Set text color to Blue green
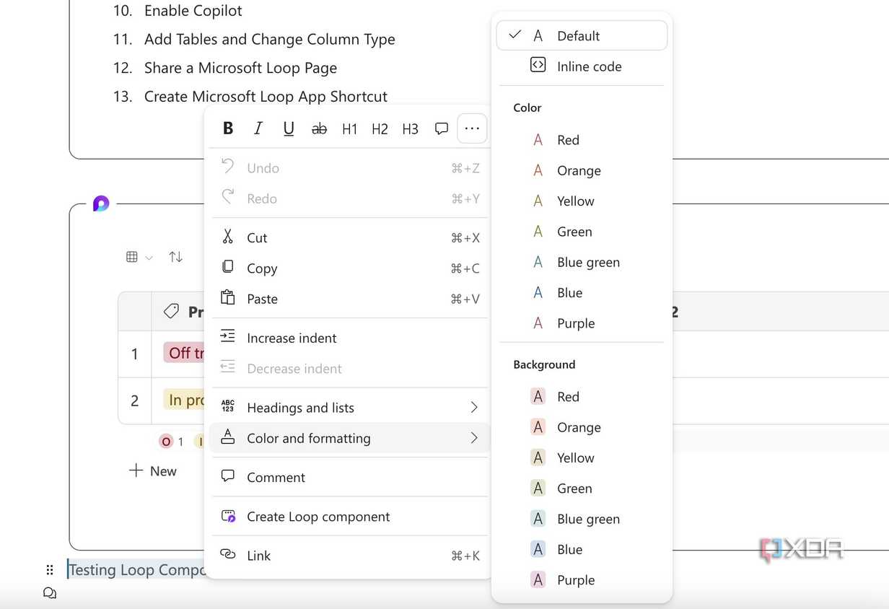This screenshot has height=609, width=889. (582, 262)
